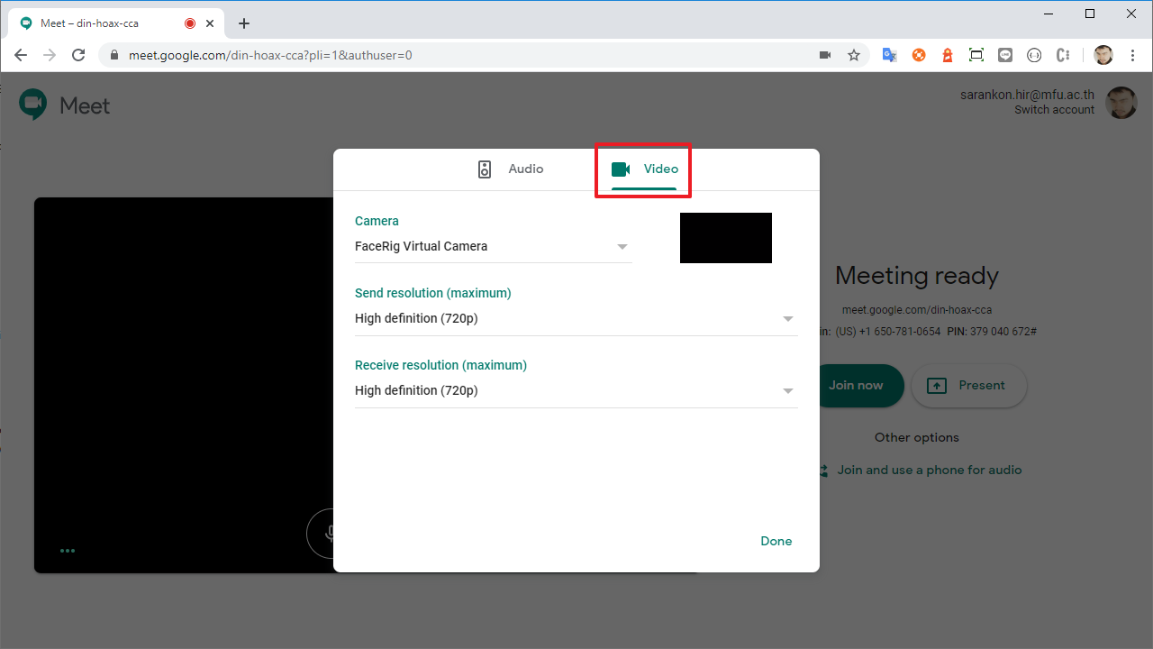Click the screen capture extension icon

point(976,55)
